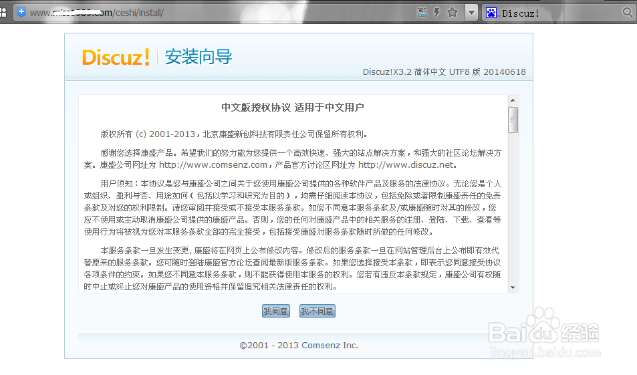Click the 版权所有 (c) 2001-2013 line

tap(235, 134)
